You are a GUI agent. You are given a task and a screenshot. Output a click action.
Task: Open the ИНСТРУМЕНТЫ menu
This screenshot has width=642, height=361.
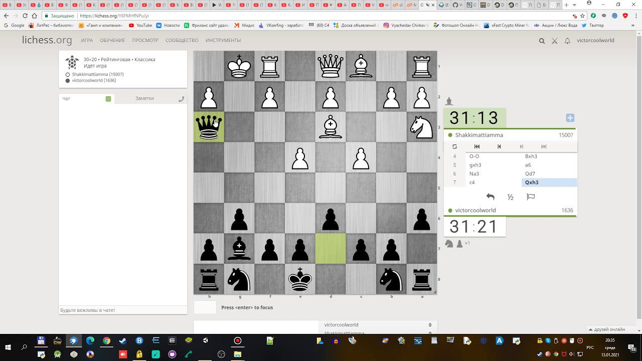pos(223,41)
